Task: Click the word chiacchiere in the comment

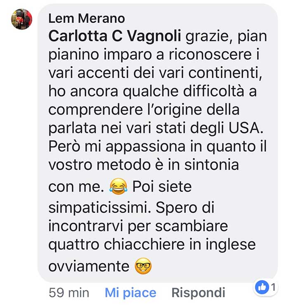Action: (x=144, y=244)
